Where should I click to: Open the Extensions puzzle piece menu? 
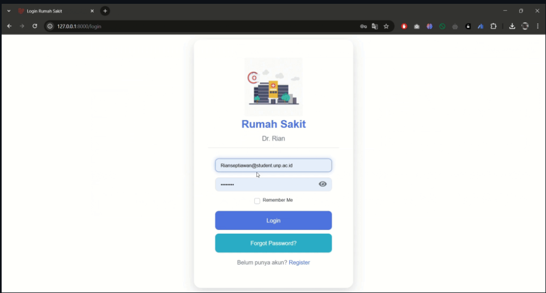[x=494, y=26]
